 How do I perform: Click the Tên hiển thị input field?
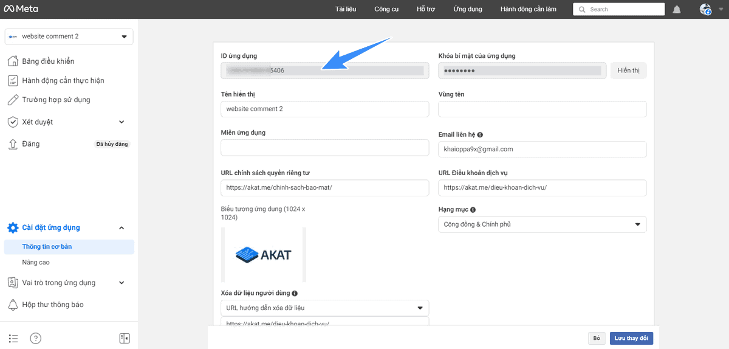click(x=325, y=109)
